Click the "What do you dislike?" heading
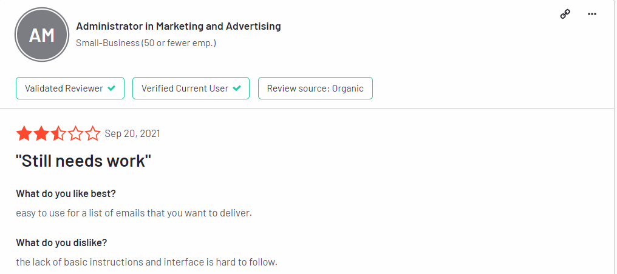 click(x=61, y=242)
